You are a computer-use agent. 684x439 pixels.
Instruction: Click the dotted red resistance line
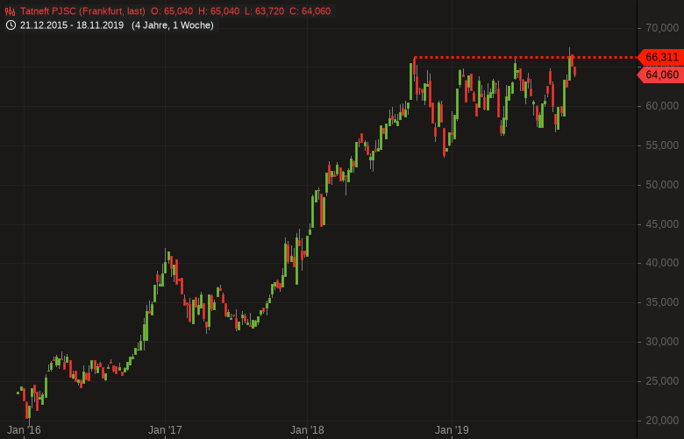tap(525, 57)
